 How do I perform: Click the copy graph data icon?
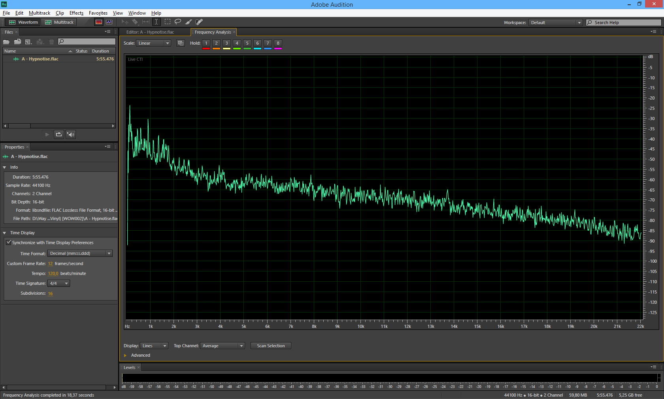tap(181, 43)
